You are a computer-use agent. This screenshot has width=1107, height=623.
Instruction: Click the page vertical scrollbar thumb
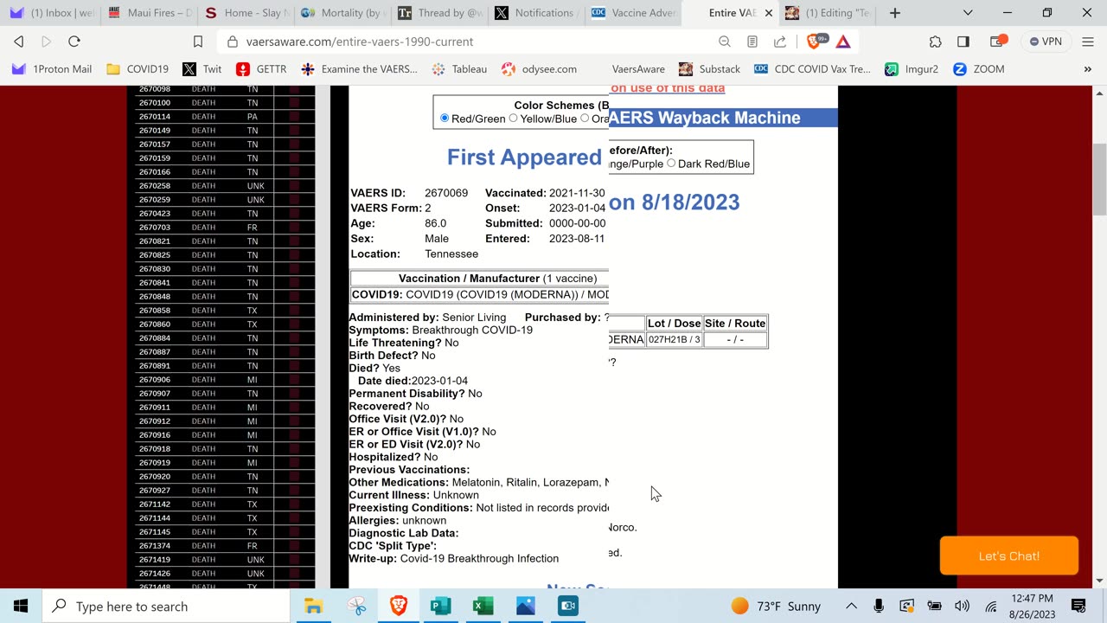coord(1099,180)
